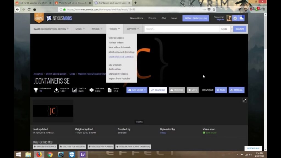Open the Game: Skyrim Special Edition dropdown
281x158 pixels.
[x=51, y=29]
